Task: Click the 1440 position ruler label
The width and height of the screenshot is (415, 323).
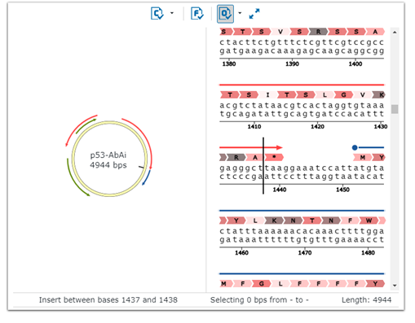Action: [x=280, y=190]
